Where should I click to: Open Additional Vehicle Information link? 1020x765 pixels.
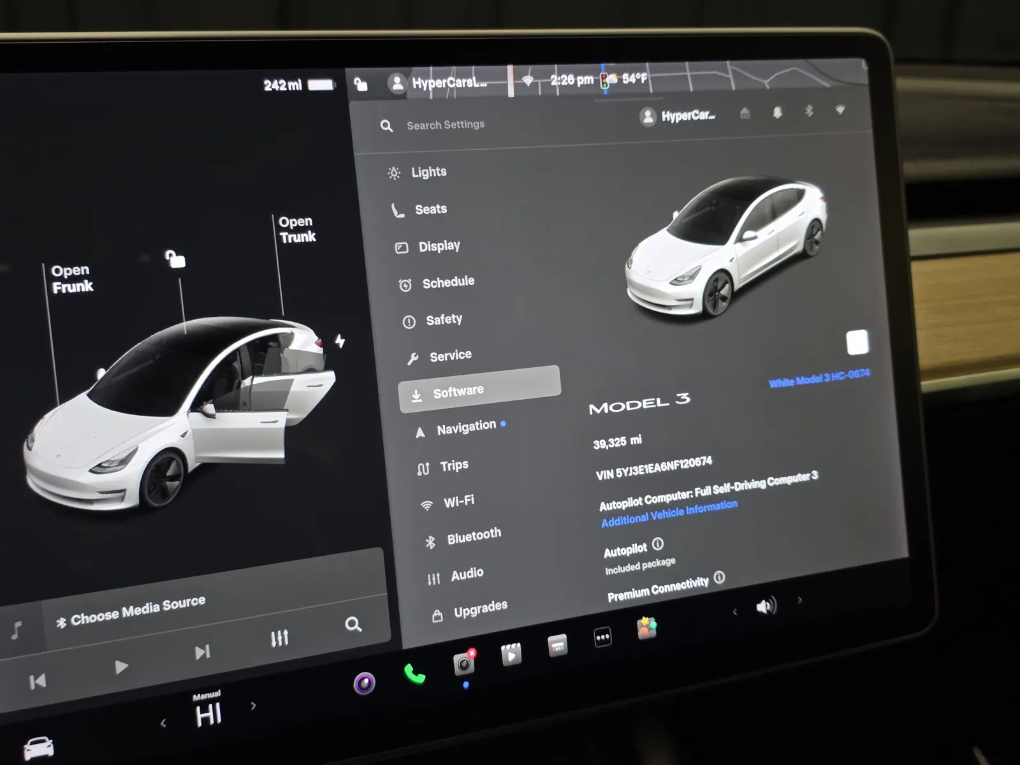point(669,513)
